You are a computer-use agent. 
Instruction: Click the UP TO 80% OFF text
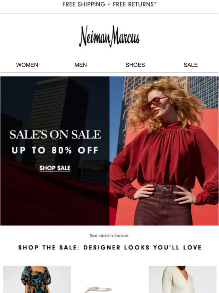(55, 150)
